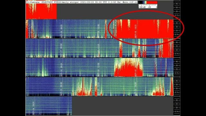Select the SEP 16 12:00 time marker
Image resolution: width=206 pixels, height=116 pixels.
98,70
